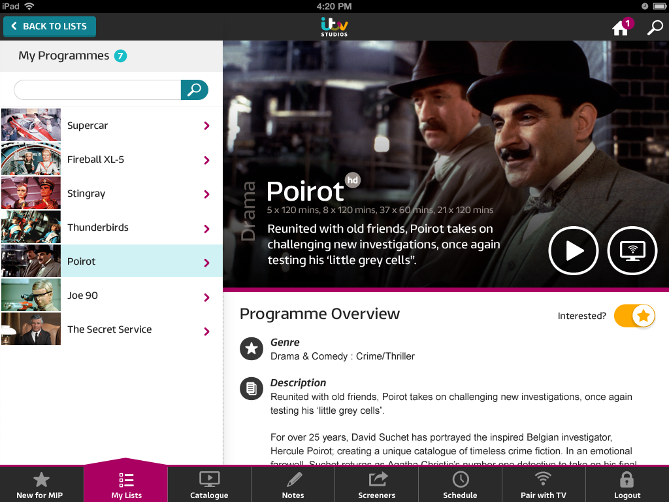Select the Joe 90 thumbnail
The image size is (669, 502).
(x=31, y=295)
